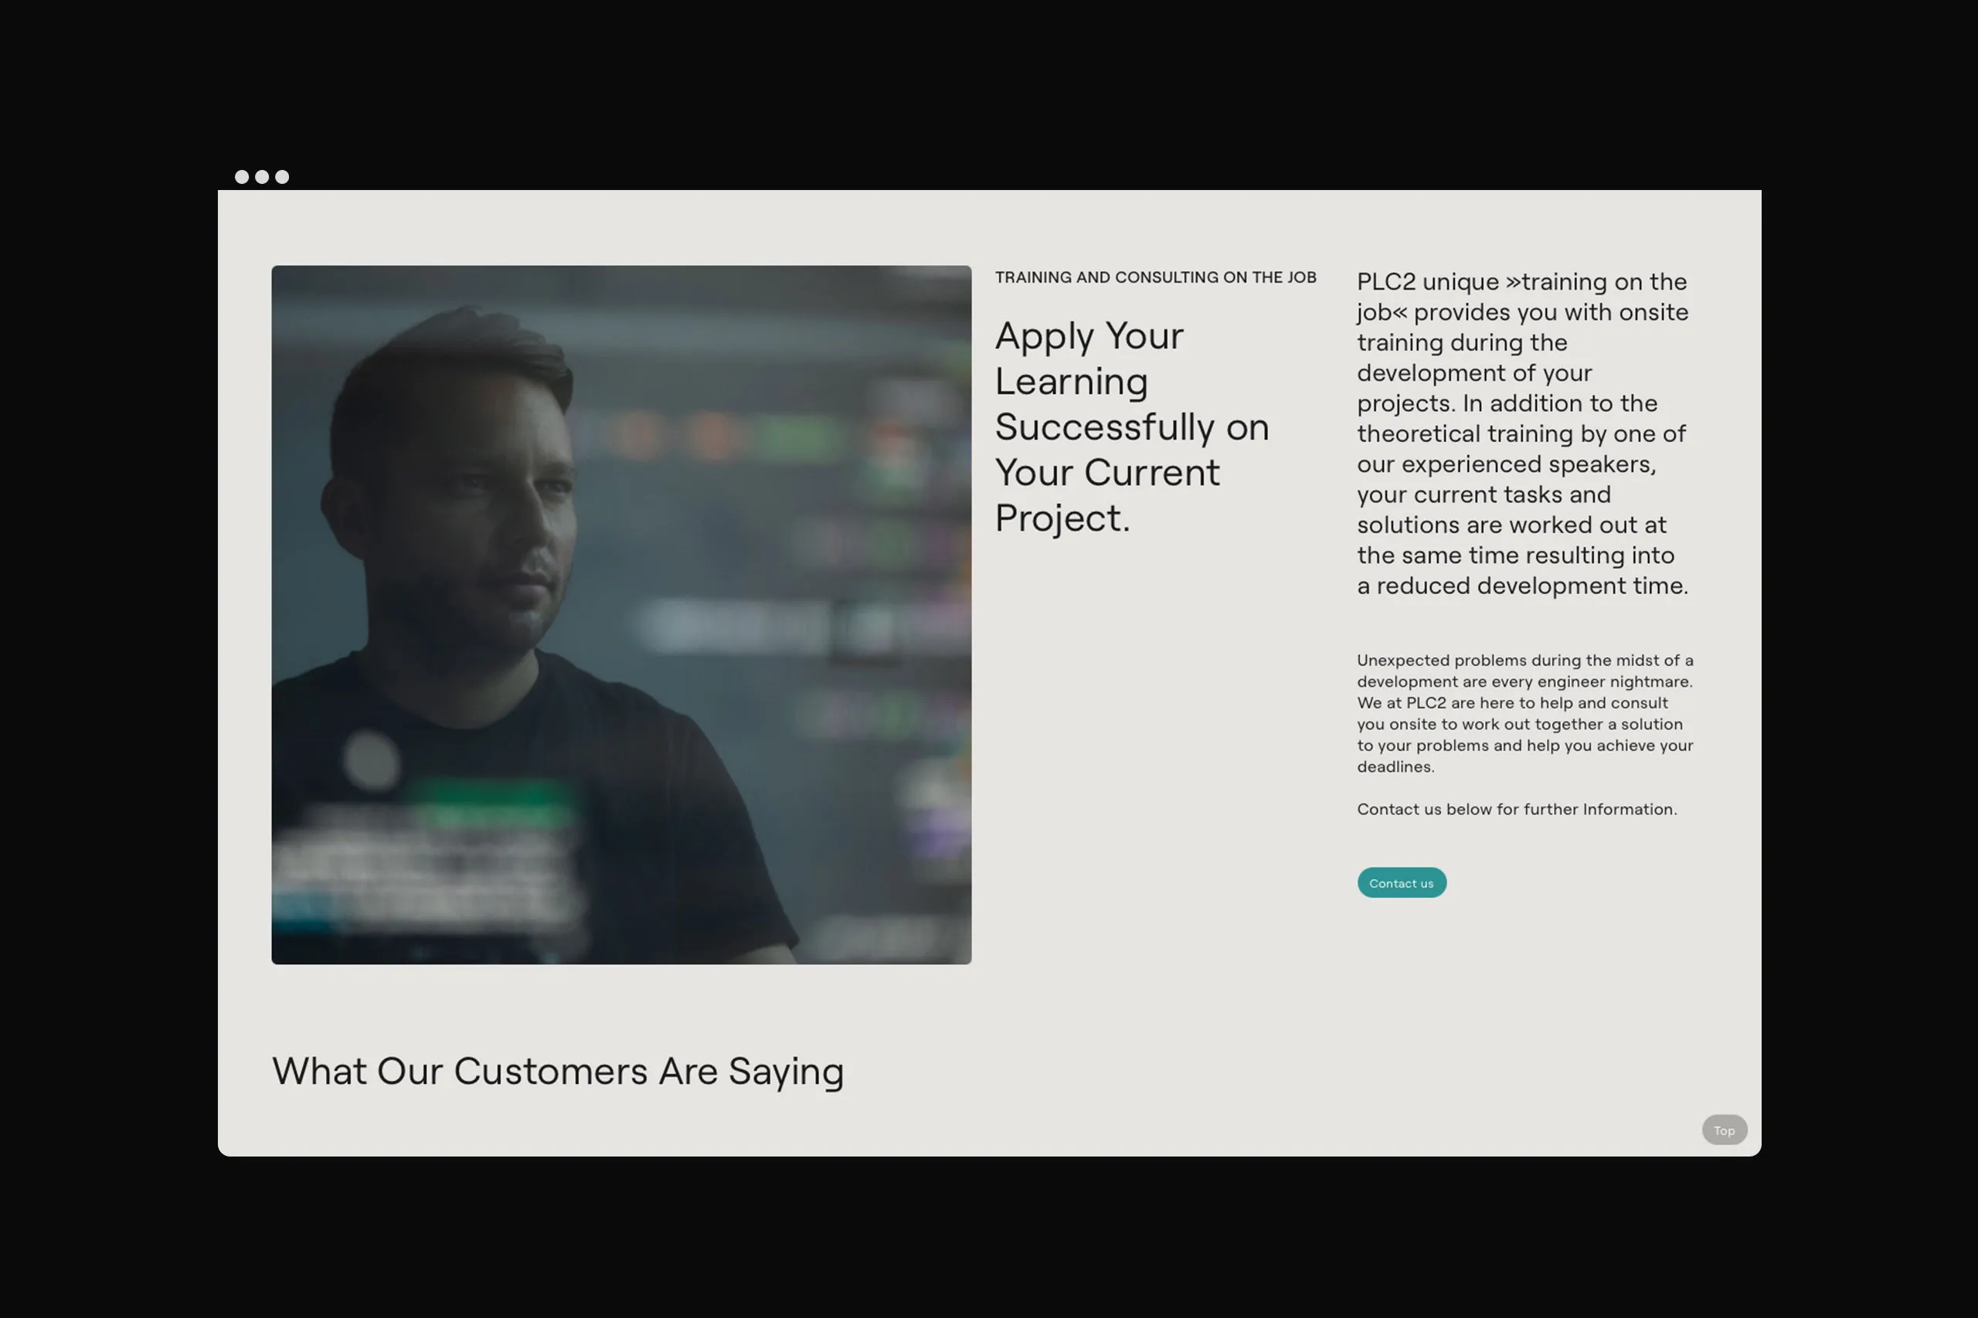The height and width of the screenshot is (1318, 1978).
Task: Open the photo of the man
Action: tap(621, 614)
